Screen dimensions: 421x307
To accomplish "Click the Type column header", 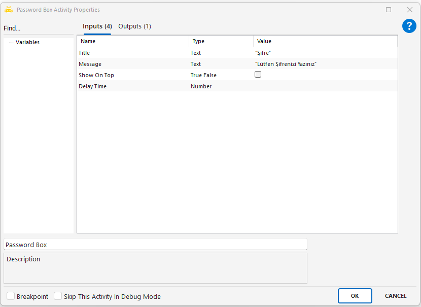I will click(221, 42).
